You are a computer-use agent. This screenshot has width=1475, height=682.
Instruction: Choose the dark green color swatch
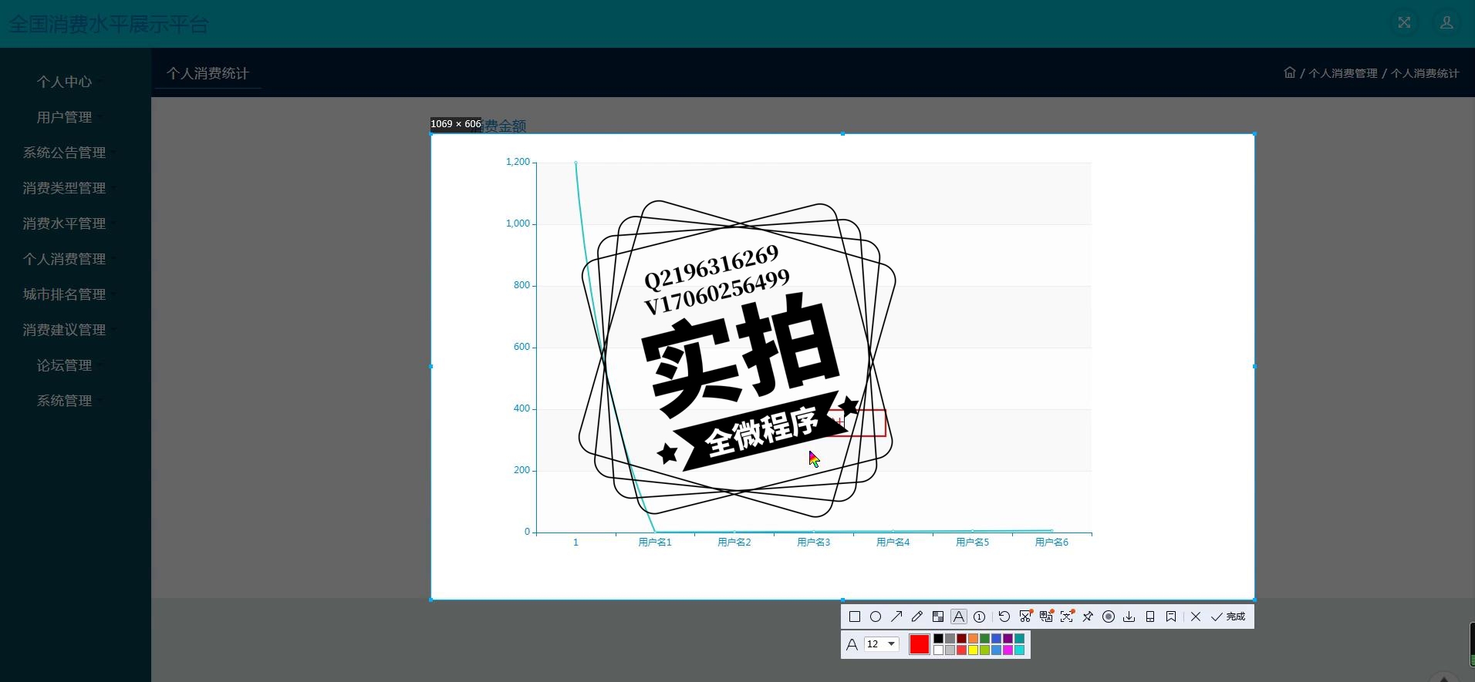coord(984,639)
